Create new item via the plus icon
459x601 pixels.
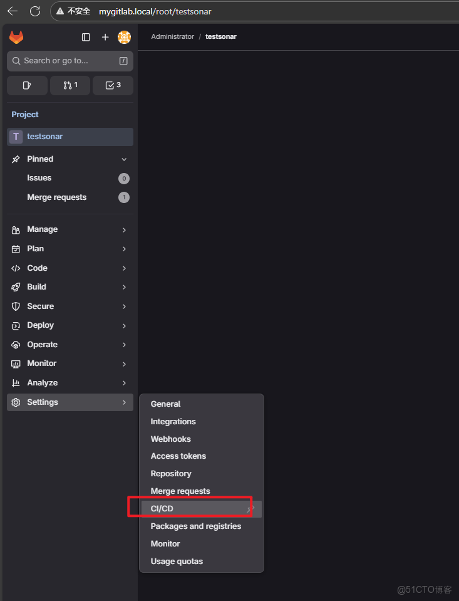click(105, 37)
